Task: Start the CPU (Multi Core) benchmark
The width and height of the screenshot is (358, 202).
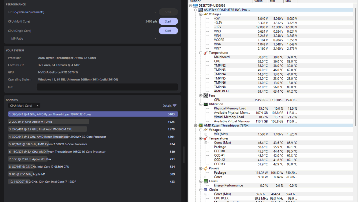Action: [168, 21]
